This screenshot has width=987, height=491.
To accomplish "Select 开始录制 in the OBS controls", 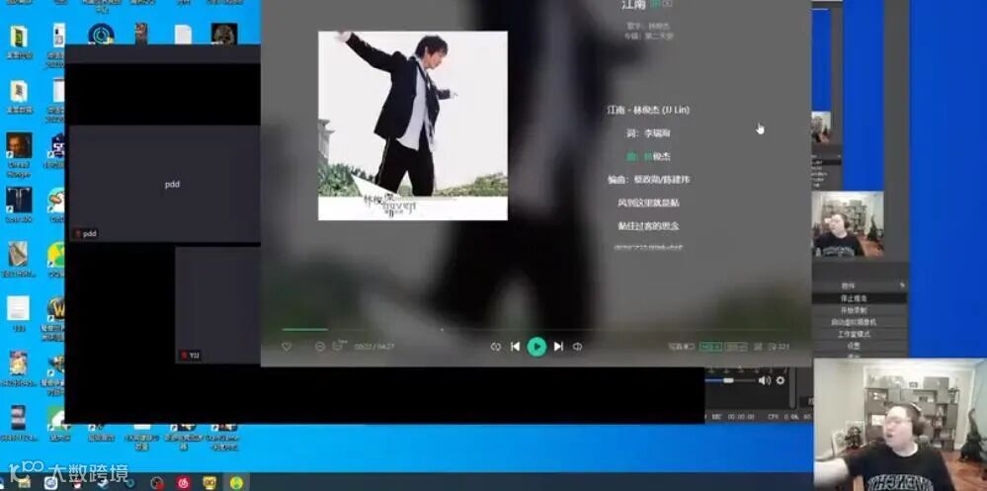I will pos(854,310).
